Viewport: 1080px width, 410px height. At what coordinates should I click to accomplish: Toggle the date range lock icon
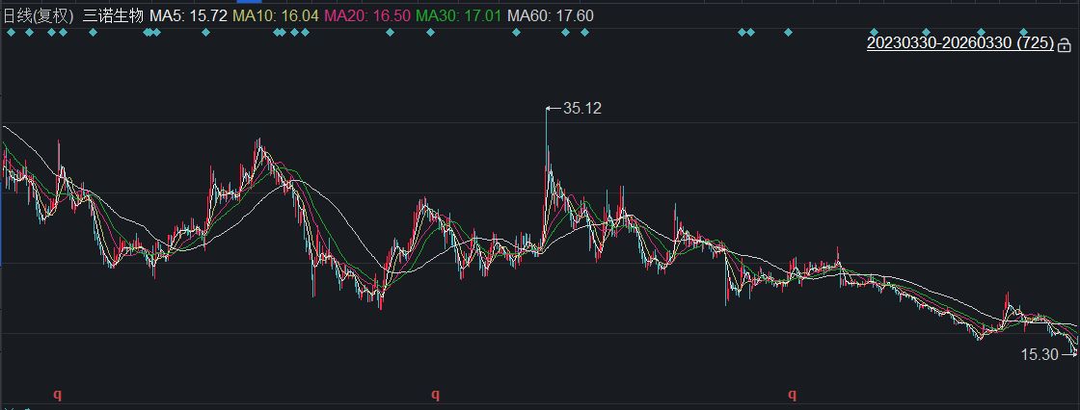pyautogui.click(x=1064, y=45)
